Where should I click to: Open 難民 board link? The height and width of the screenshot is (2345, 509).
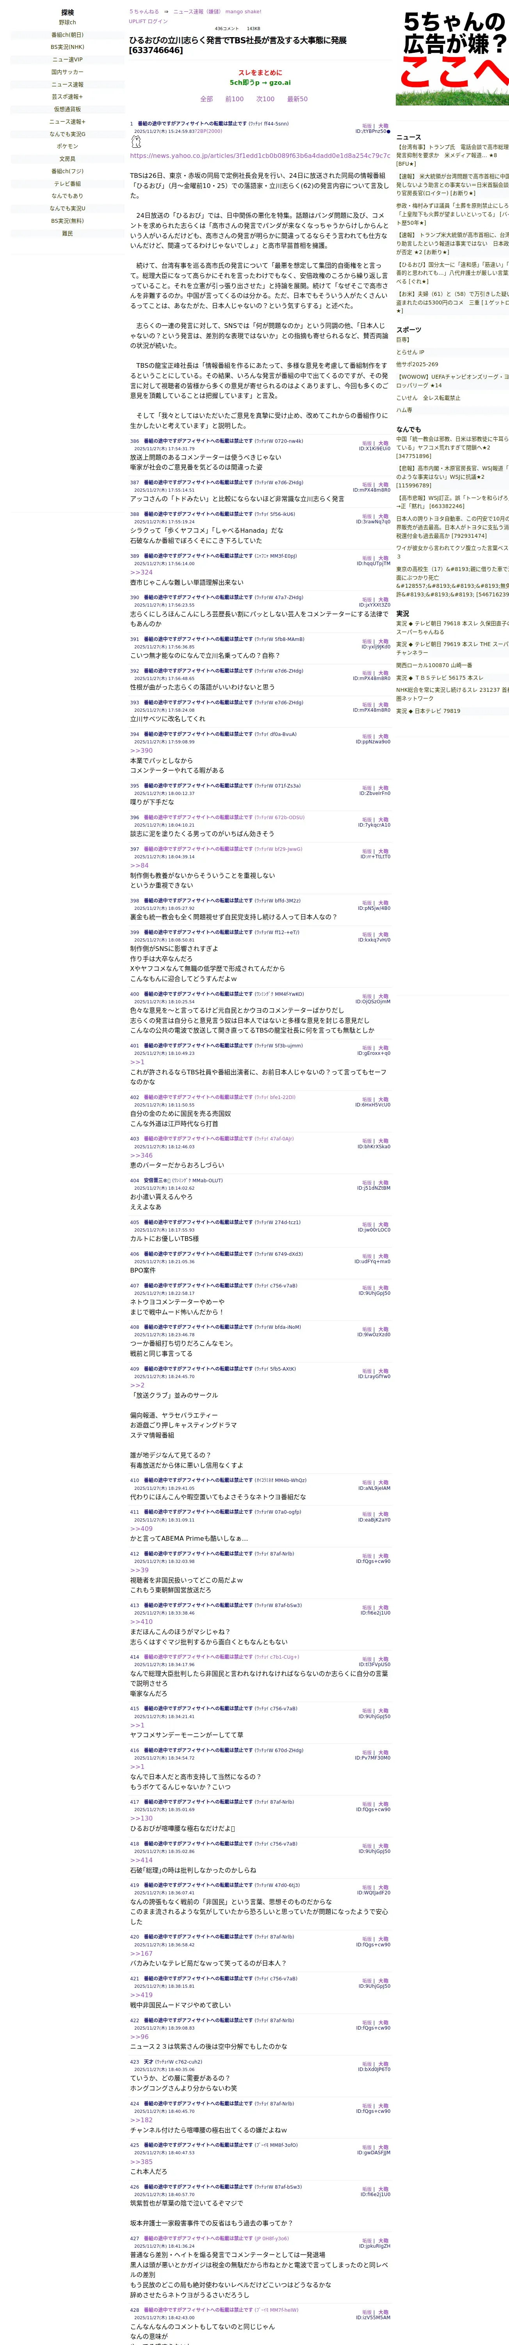tap(67, 233)
